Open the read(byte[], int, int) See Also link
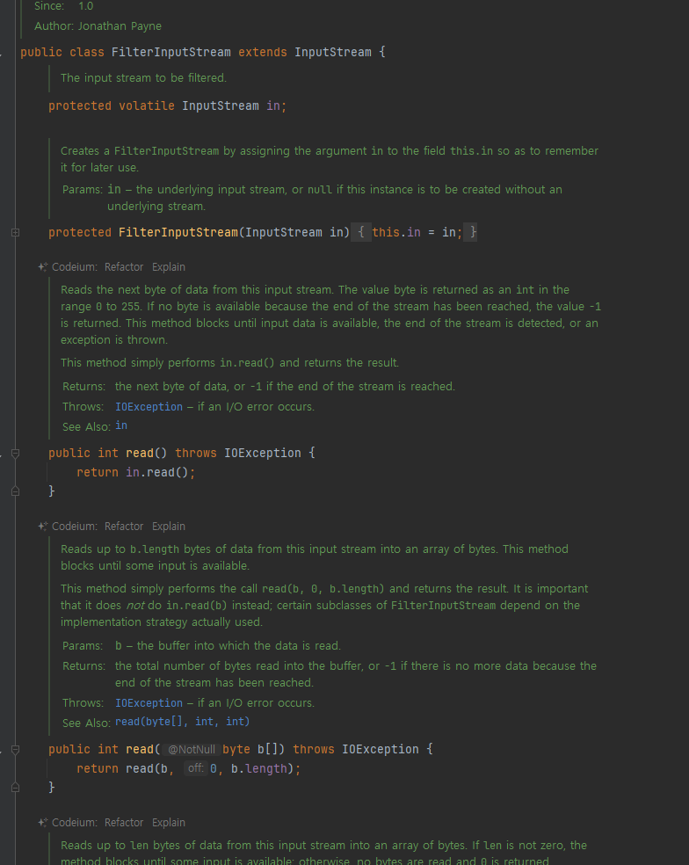Viewport: 689px width, 865px height. (x=183, y=722)
